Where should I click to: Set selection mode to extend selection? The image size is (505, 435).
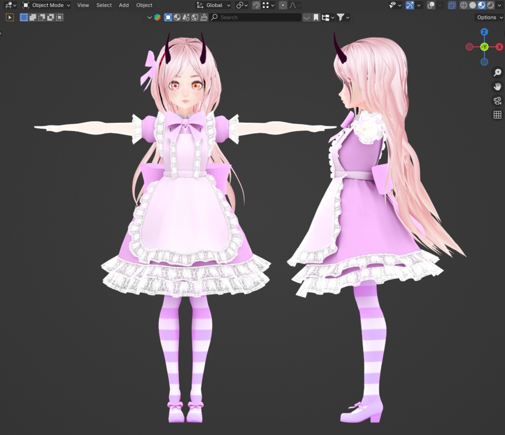pyautogui.click(x=33, y=17)
